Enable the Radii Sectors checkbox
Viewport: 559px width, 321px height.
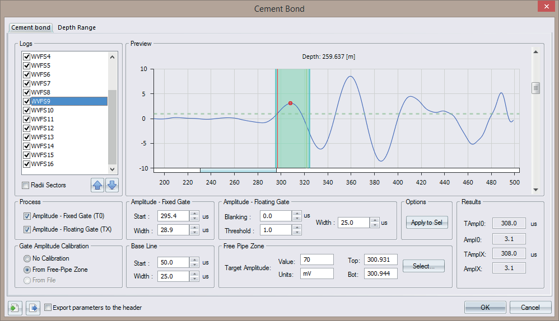[x=26, y=186]
